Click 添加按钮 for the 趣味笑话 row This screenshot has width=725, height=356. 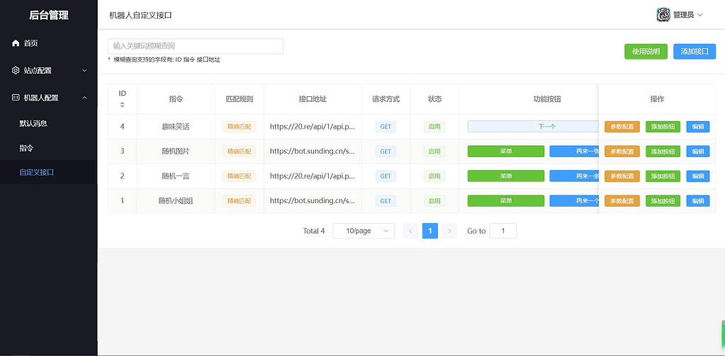[x=663, y=127]
